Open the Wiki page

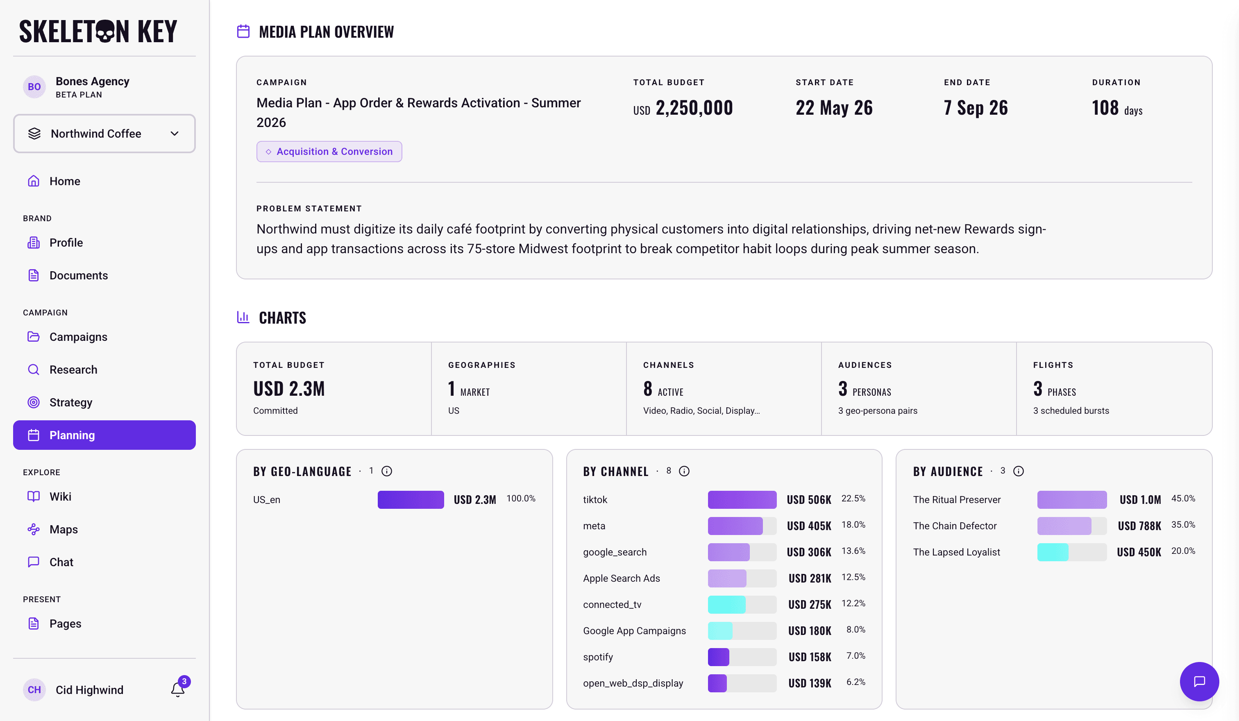[104, 497]
